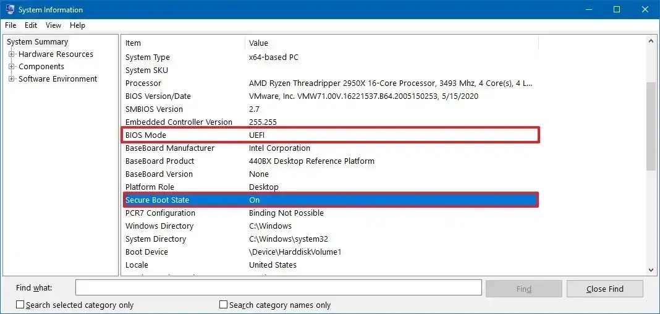The height and width of the screenshot is (314, 660).
Task: Click the scrollbar down arrow
Action: pyautogui.click(x=651, y=269)
